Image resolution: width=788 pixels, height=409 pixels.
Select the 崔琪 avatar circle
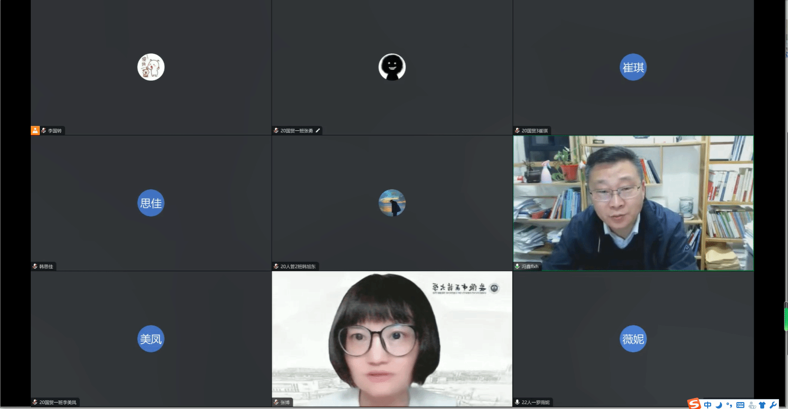(633, 67)
